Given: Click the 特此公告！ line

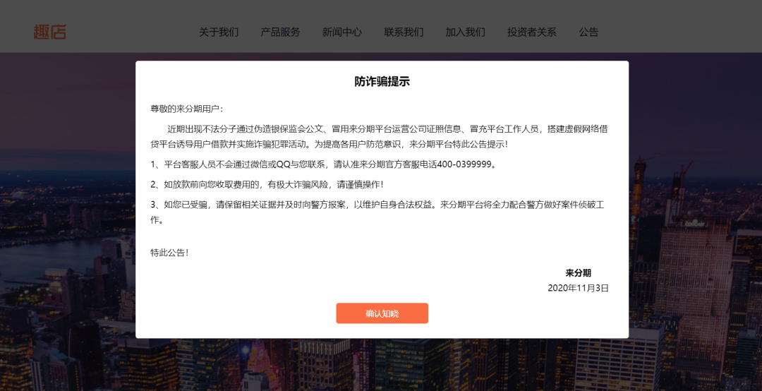Looking at the screenshot, I should [169, 253].
